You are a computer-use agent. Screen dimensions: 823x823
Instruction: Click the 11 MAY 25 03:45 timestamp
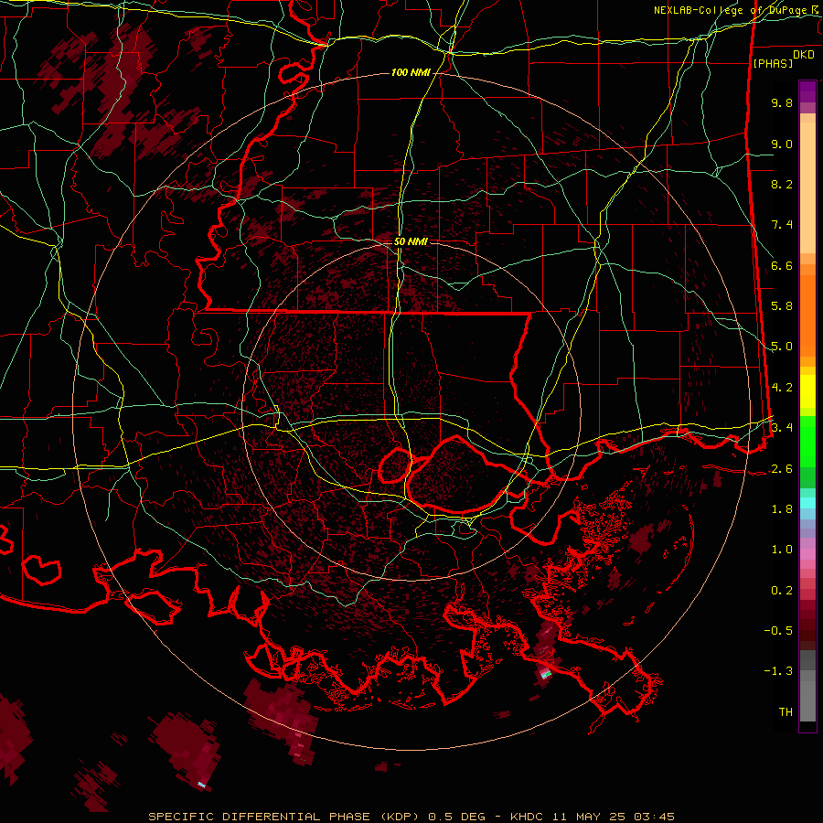[x=613, y=817]
